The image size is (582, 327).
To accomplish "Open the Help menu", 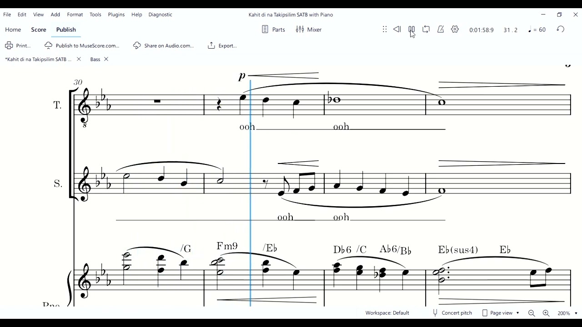I will coord(137,15).
